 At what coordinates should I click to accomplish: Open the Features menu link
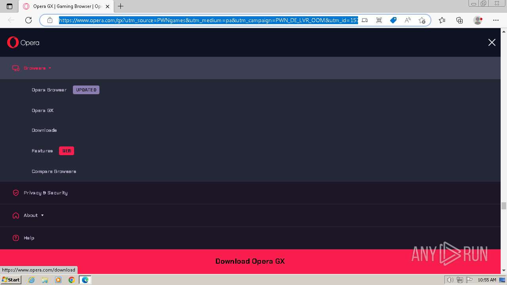point(42,151)
